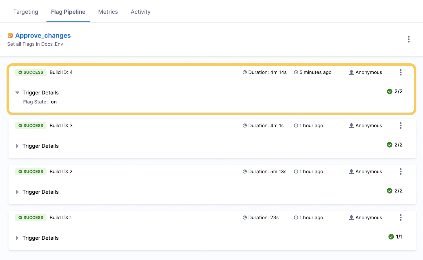423x260 pixels.
Task: Open the kebab menu on Build ID 2
Action: [x=401, y=171]
